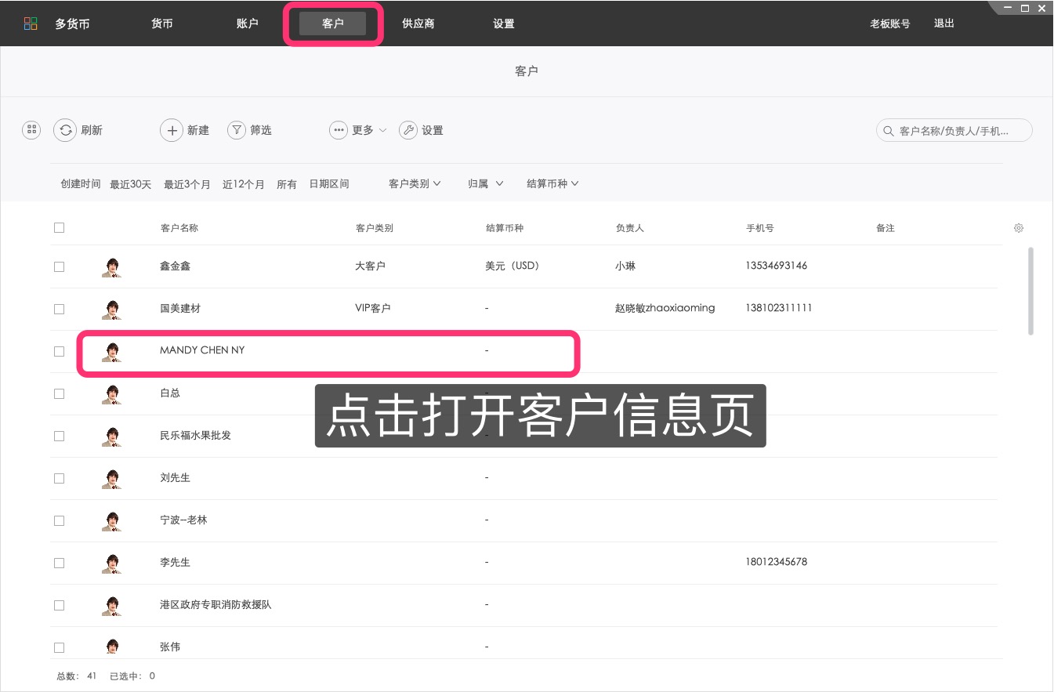Click the 刷新 refresh icon

[x=65, y=130]
